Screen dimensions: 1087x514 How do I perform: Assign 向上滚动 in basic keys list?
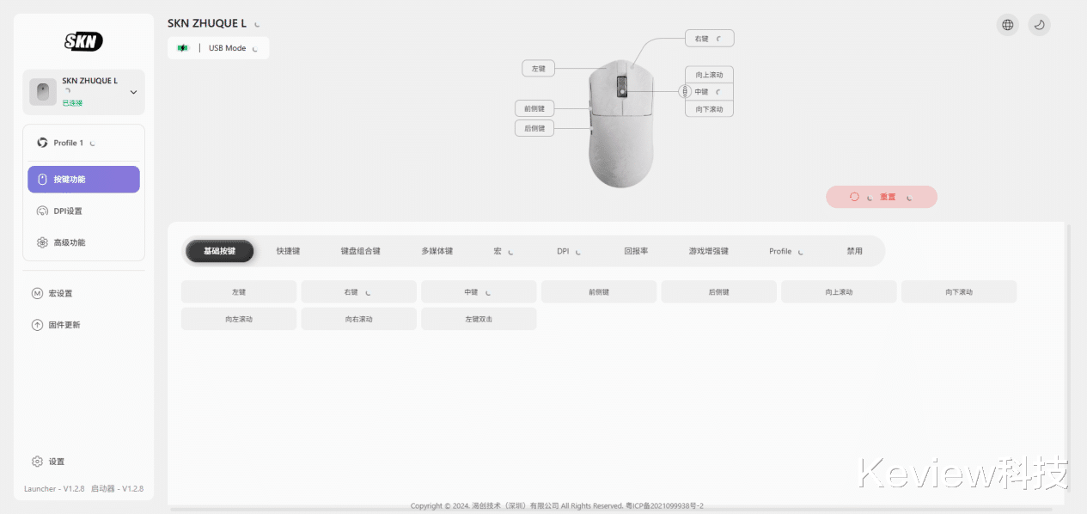pyautogui.click(x=839, y=292)
